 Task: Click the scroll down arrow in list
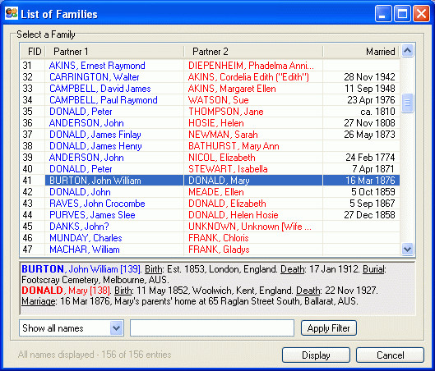407,249
